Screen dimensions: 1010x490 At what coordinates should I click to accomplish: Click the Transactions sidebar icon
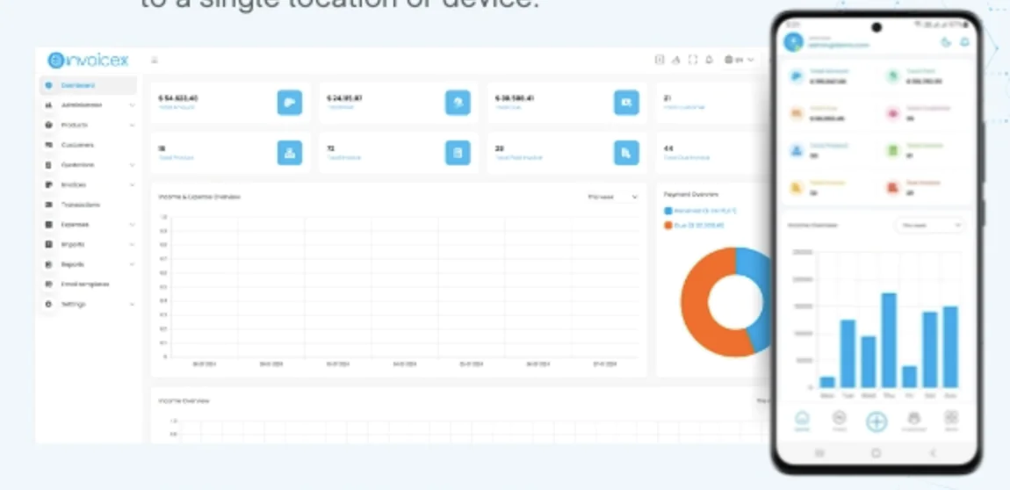[x=49, y=205]
